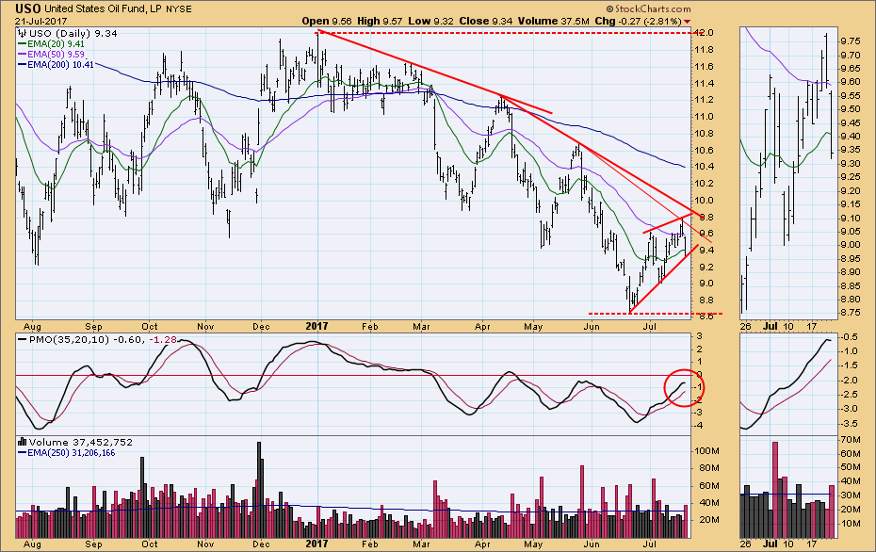Click the 10M label on zoom volume axis
The height and width of the screenshot is (552, 876).
(850, 524)
